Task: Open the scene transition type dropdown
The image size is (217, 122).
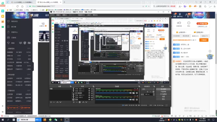Action: click(148, 89)
